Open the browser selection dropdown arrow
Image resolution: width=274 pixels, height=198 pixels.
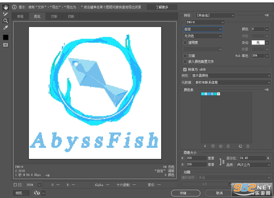click(x=43, y=193)
